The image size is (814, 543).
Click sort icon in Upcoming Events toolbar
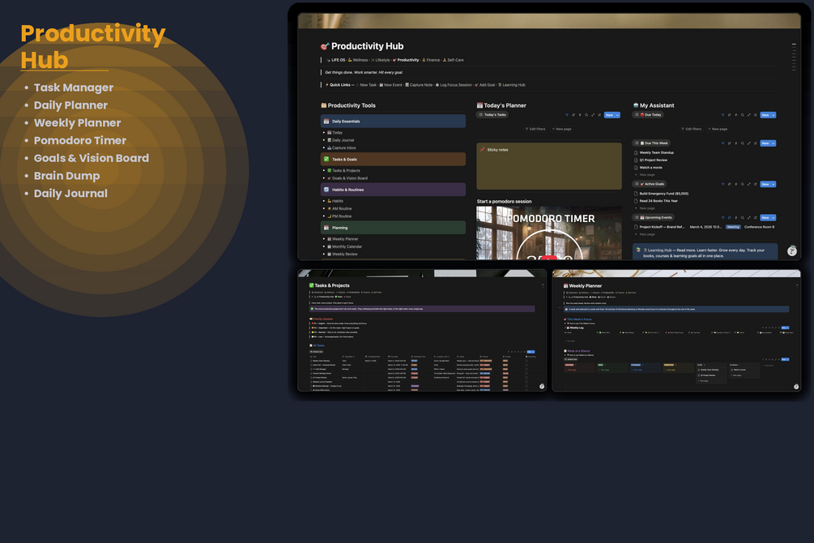tap(730, 218)
